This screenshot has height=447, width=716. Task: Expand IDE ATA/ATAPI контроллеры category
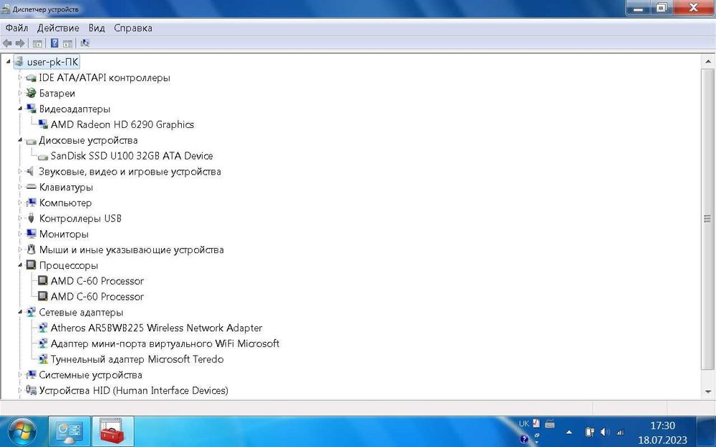click(19, 77)
